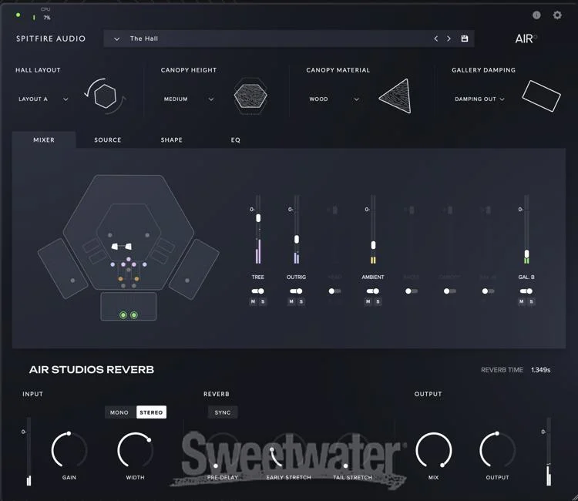The image size is (578, 501).
Task: Go to the next preset
Action: click(449, 39)
